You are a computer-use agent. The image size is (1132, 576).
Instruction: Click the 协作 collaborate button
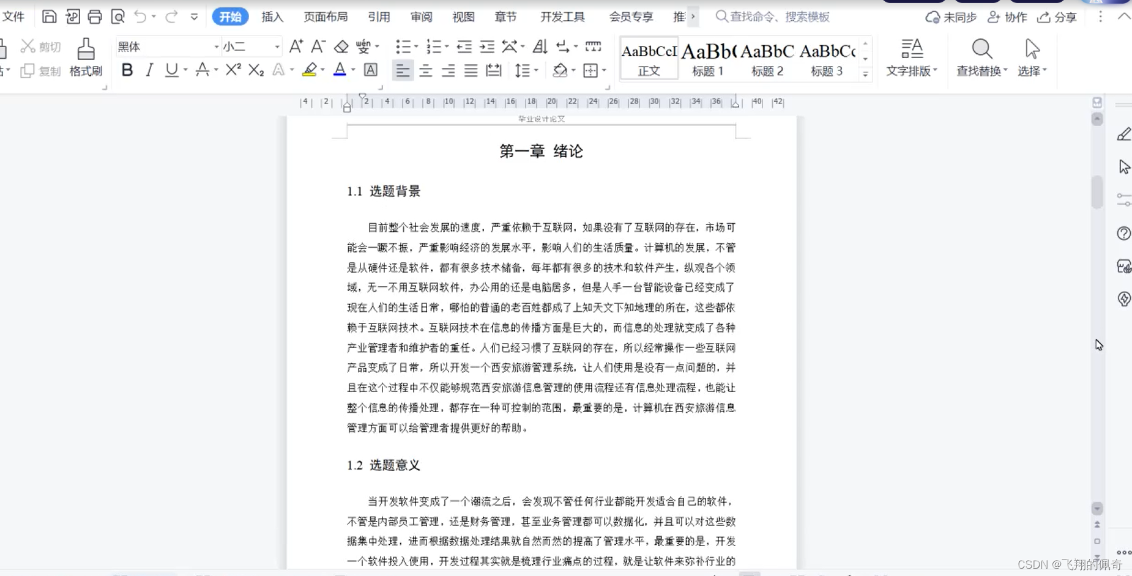click(1007, 17)
